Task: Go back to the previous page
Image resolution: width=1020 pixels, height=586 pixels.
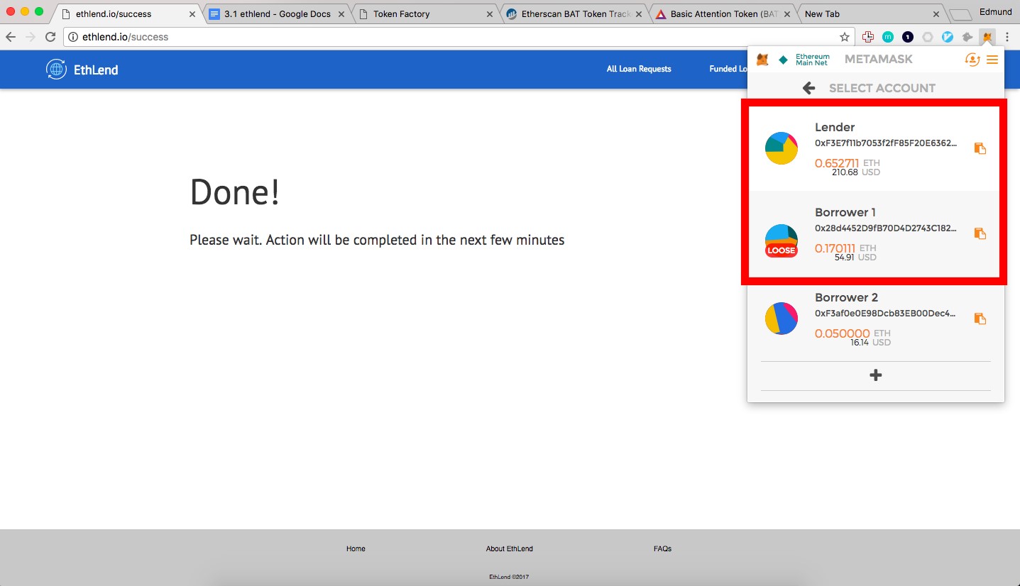Action: 11,37
